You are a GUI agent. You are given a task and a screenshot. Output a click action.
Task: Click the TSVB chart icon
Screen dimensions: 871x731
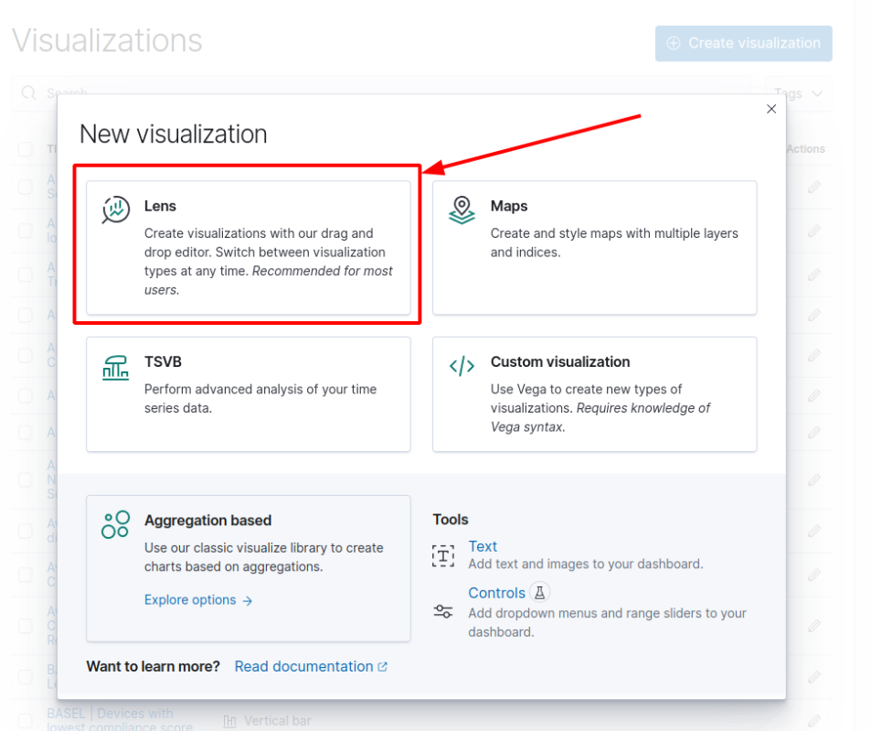tap(116, 366)
